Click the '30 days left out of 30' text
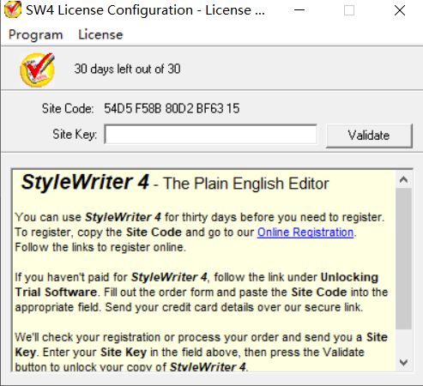The width and height of the screenshot is (423, 386). coord(127,69)
